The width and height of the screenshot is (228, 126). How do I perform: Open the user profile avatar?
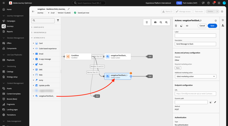(224, 3)
